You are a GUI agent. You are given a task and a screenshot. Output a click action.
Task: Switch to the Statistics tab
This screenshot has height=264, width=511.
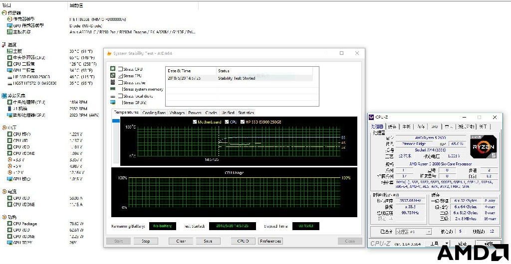[246, 113]
